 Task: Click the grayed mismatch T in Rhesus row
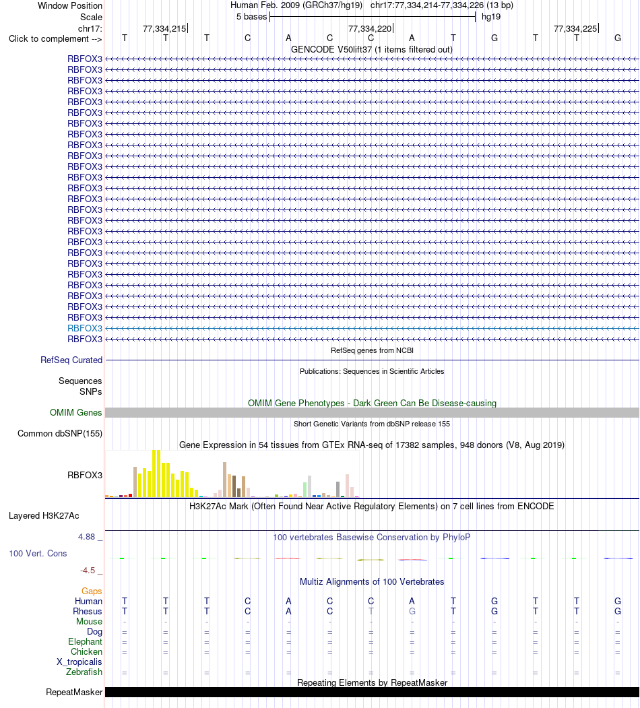(371, 612)
